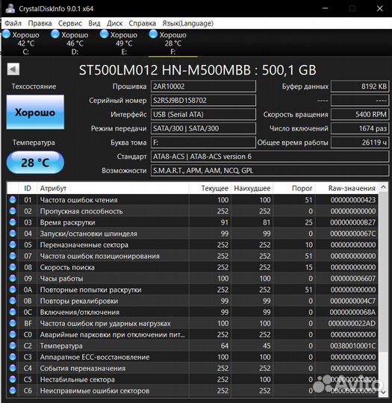Click raw value 000000022AD in shock errors row
Image resolution: width=392 pixels, height=403 pixels.
(x=352, y=323)
